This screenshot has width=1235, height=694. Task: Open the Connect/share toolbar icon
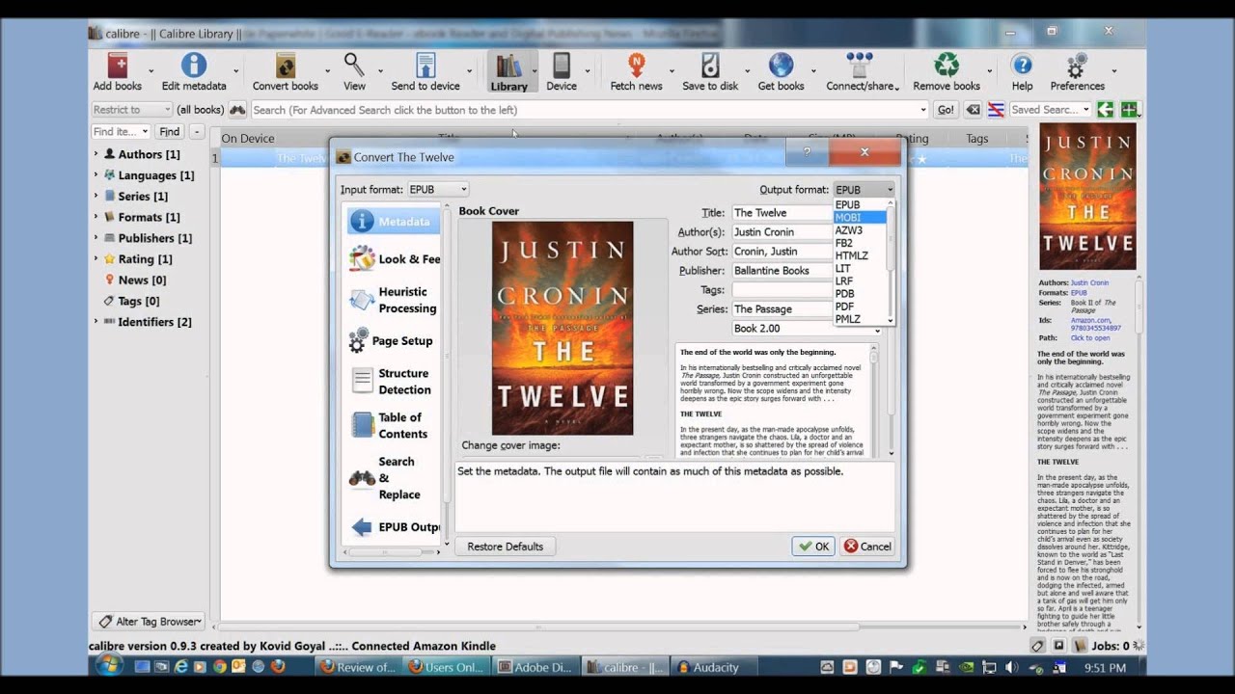pyautogui.click(x=860, y=66)
